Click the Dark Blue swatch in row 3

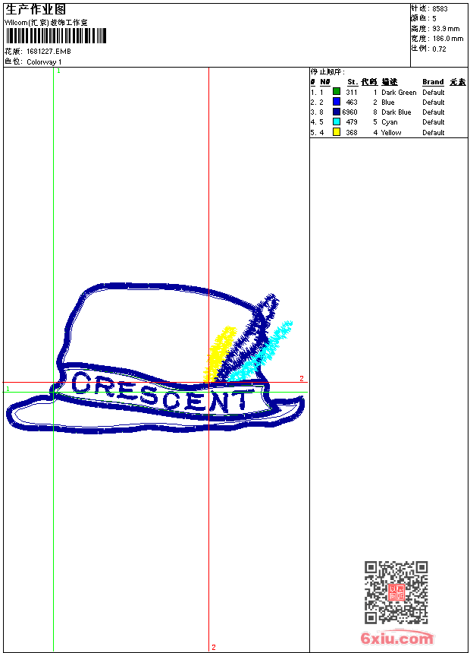click(337, 112)
